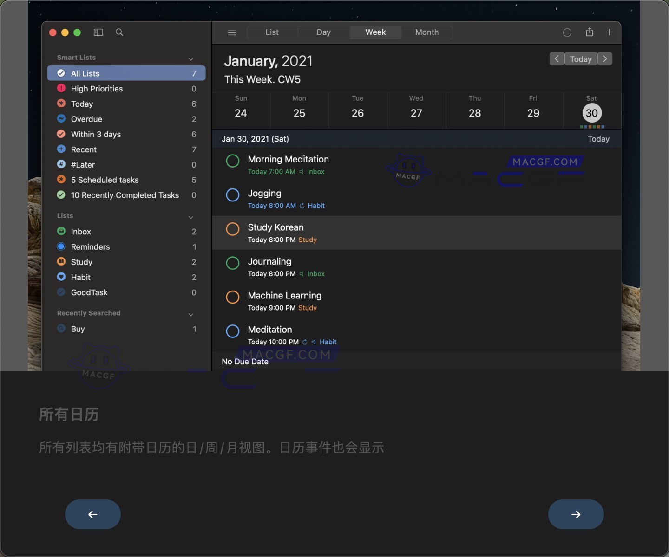
Task: Click the Today button
Action: click(x=581, y=59)
